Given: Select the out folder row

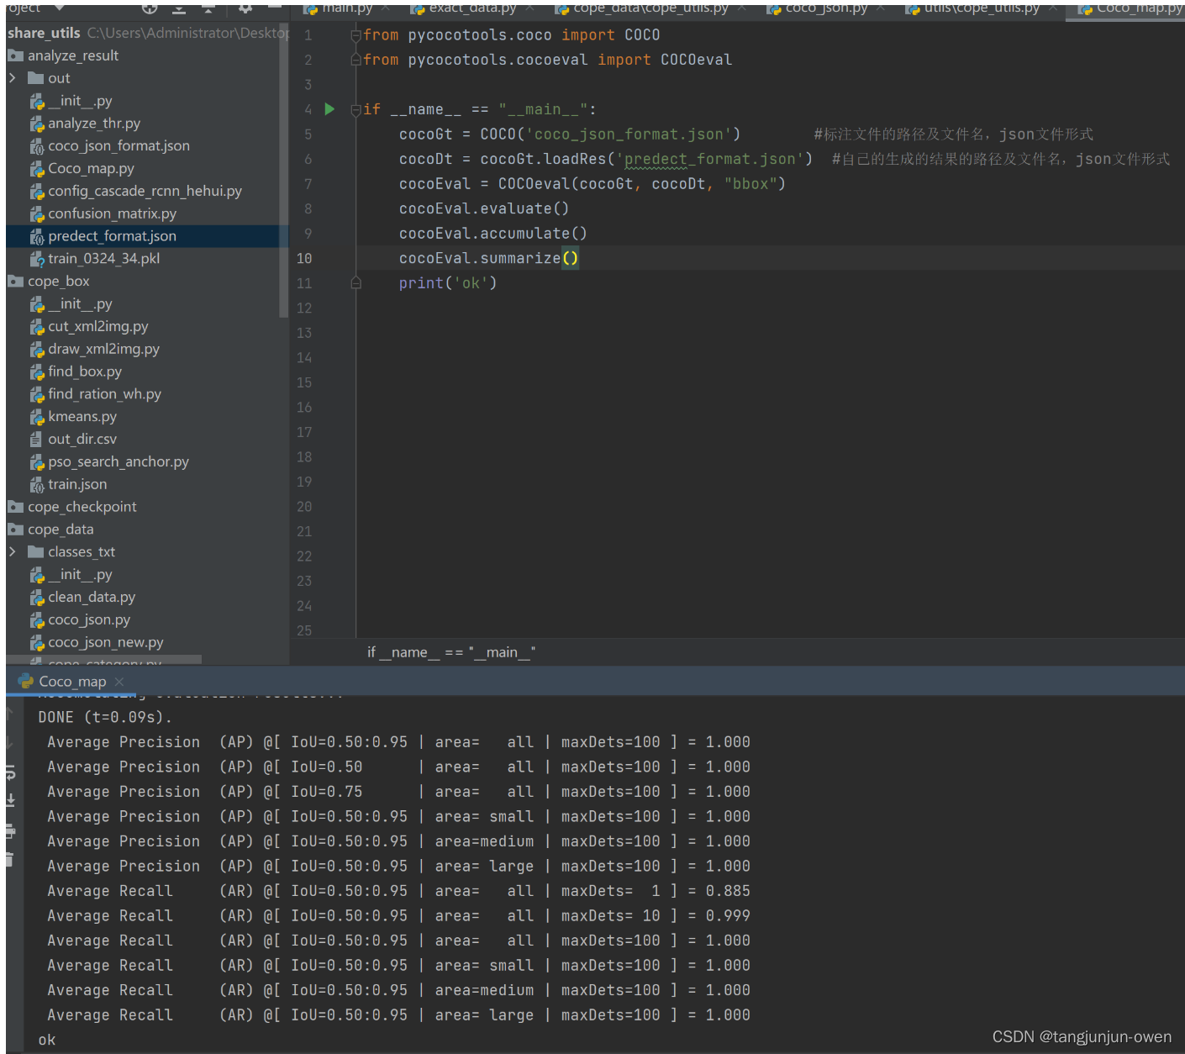Looking at the screenshot, I should click(x=59, y=78).
